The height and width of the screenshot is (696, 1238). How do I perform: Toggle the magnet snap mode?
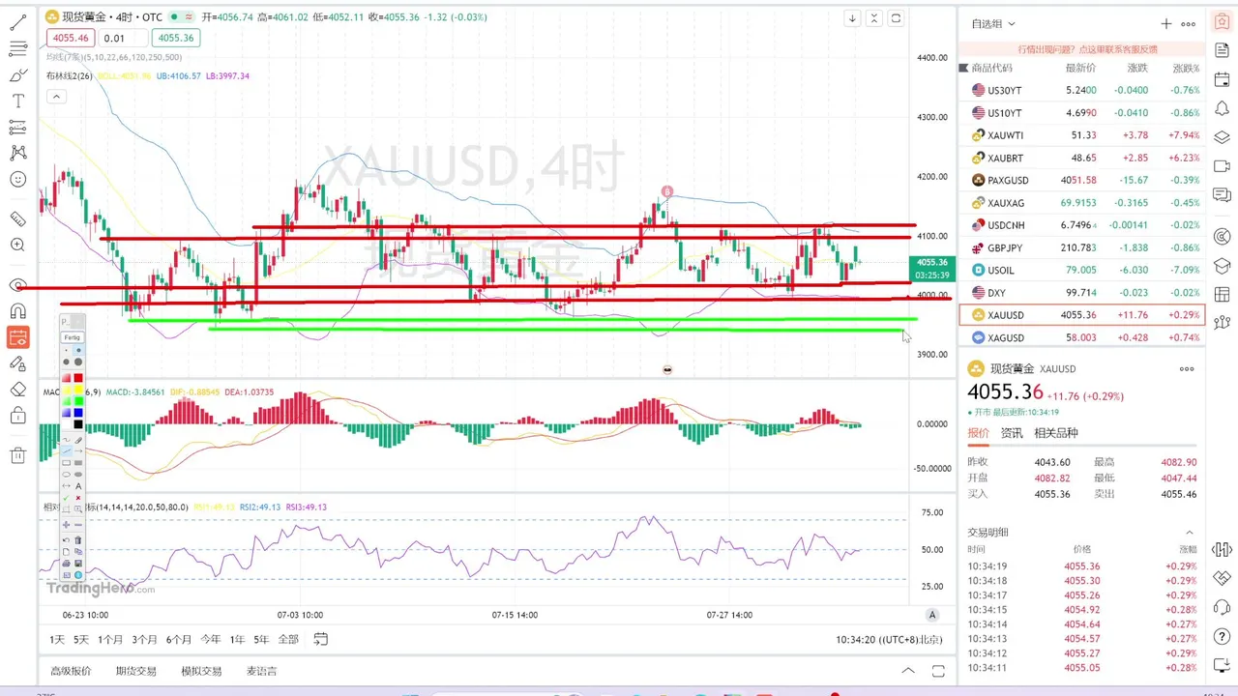[17, 311]
